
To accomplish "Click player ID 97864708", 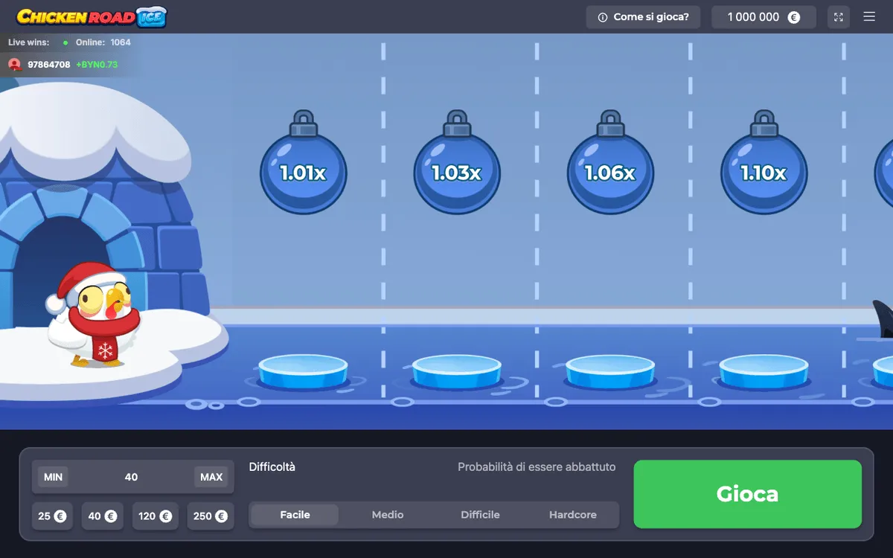I will click(x=49, y=65).
